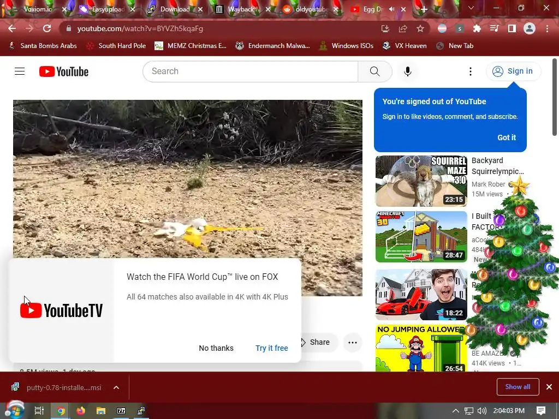Screen dimensions: 559x419
Task: Open New Tab bookmark
Action: coord(455,46)
